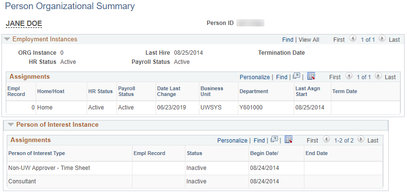The image size is (407, 192).
Task: Click Find in employment Assignments grid
Action: click(x=282, y=77)
